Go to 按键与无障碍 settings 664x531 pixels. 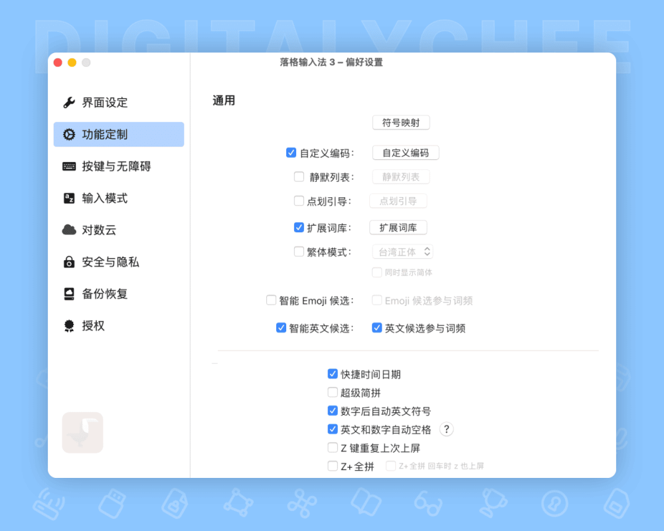point(119,166)
